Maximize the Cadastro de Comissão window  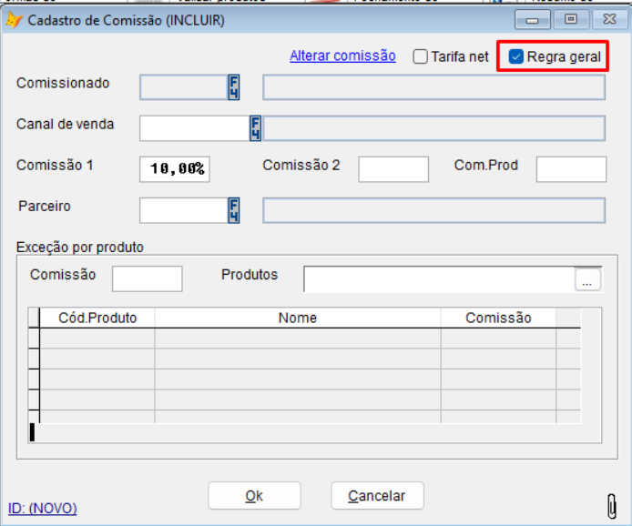click(x=571, y=19)
